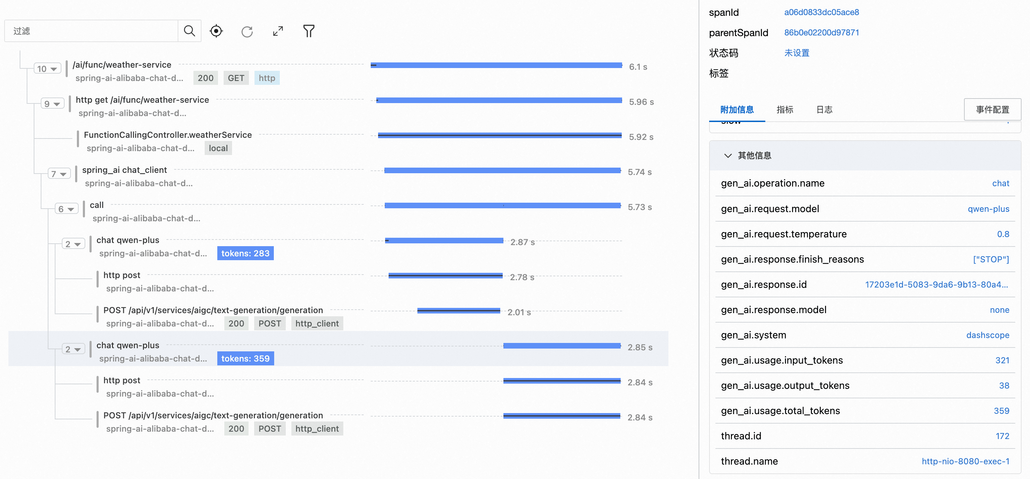This screenshot has width=1030, height=479.
Task: Collapse the 其他信息 section chevron
Action: click(x=728, y=155)
